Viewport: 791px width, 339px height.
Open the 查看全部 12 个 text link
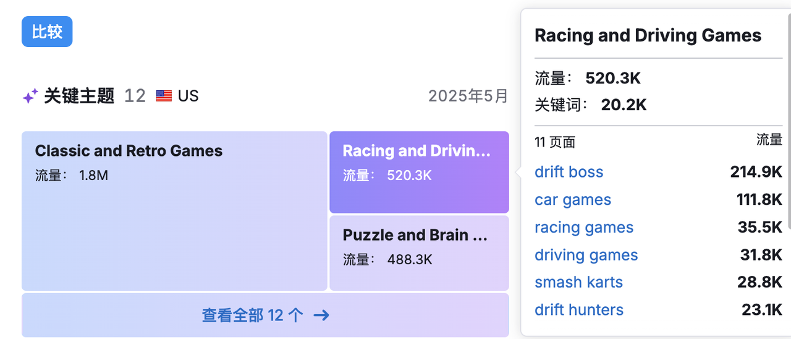(252, 315)
